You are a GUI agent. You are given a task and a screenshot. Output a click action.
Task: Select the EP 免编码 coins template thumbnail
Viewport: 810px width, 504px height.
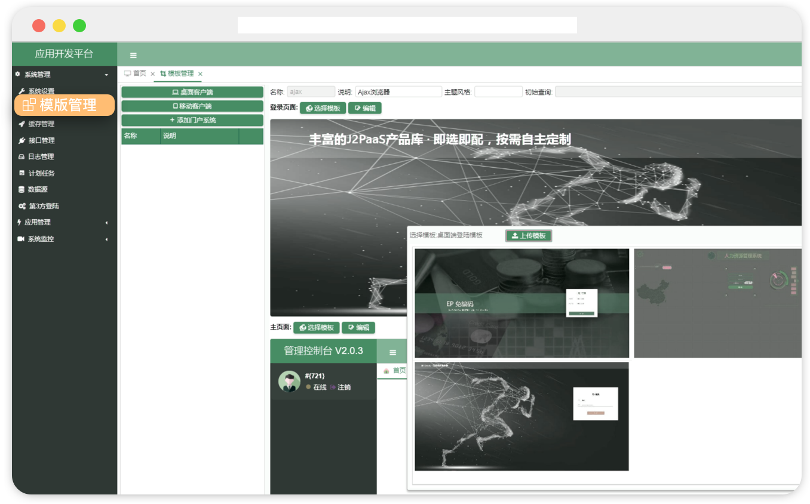point(521,303)
